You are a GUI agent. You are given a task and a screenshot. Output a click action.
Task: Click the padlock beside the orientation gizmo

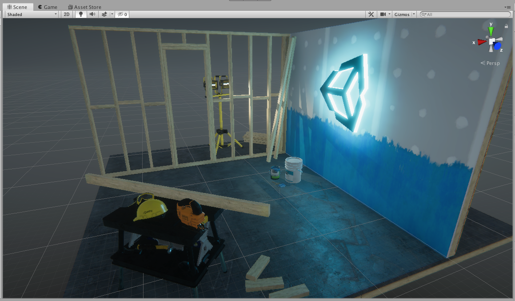point(506,26)
